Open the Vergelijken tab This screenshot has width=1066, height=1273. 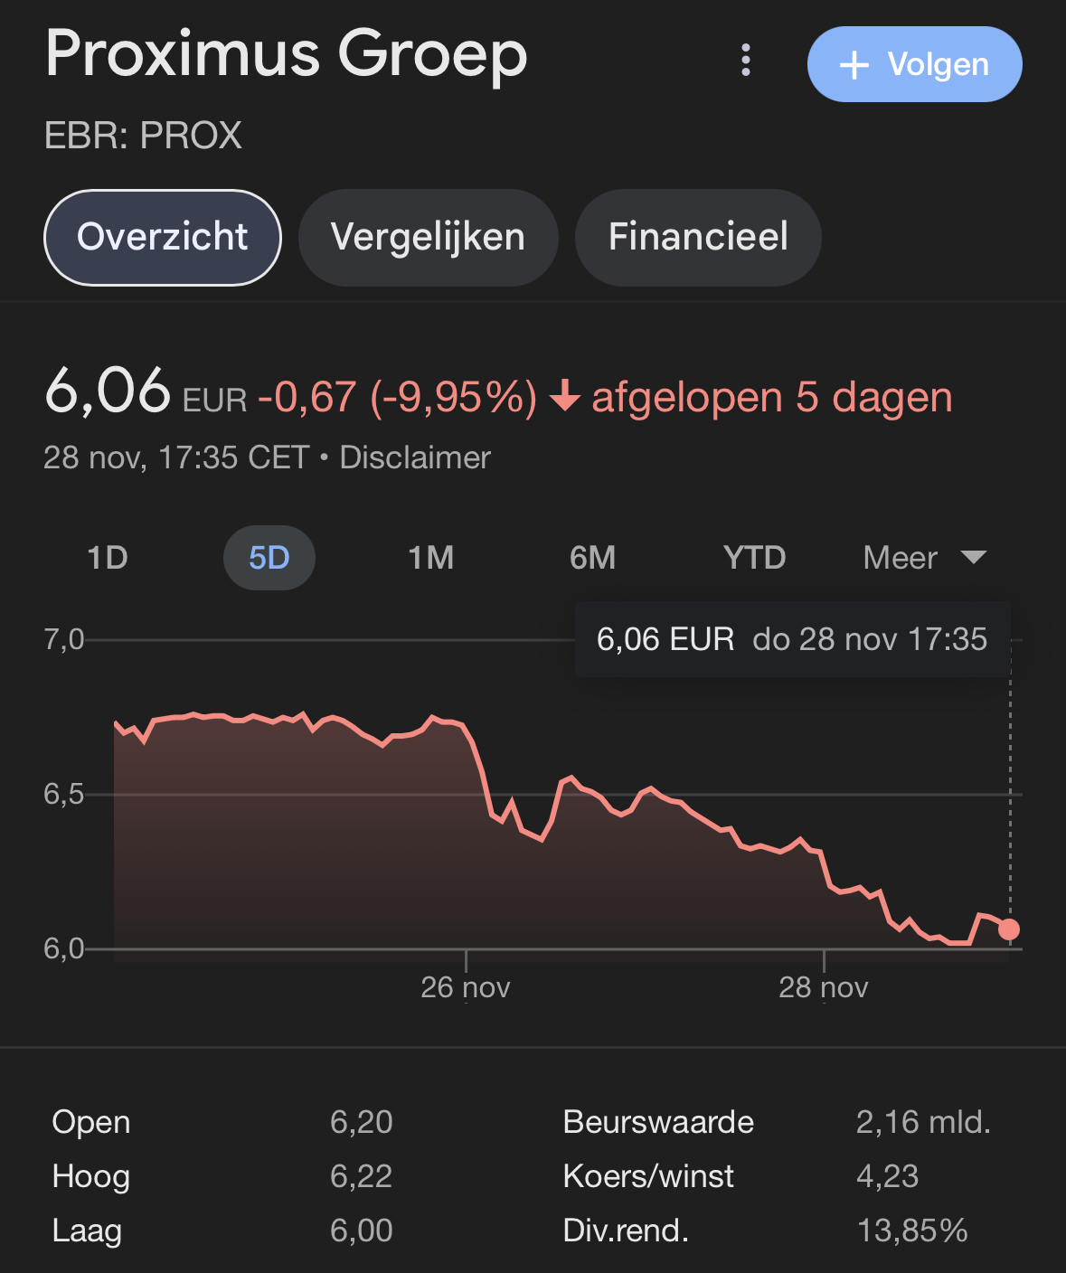coord(428,237)
